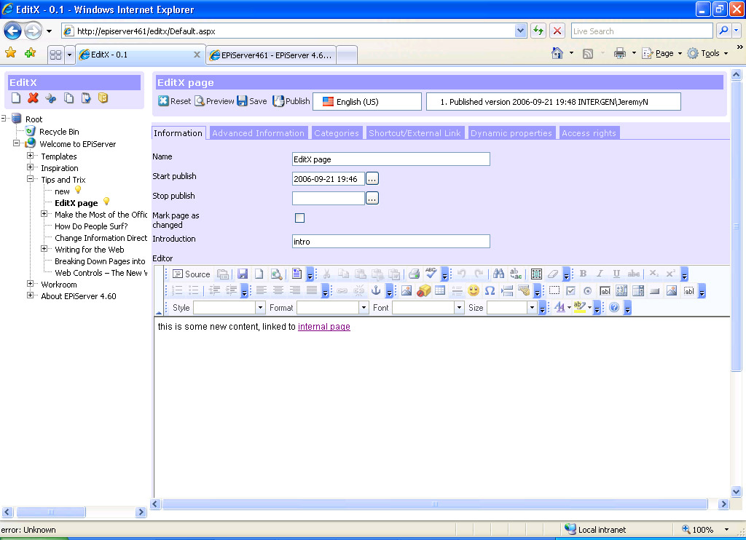Click the editor preview magnifier icon

276,274
